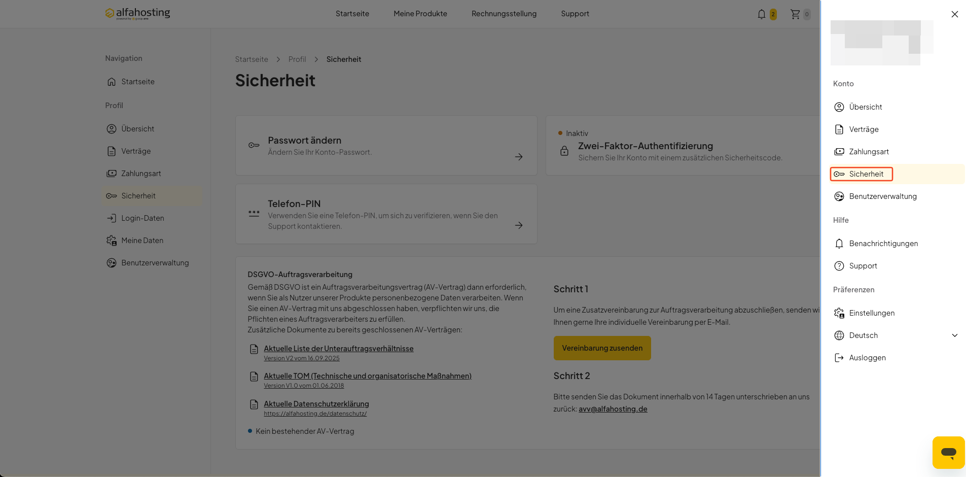
Task: Open the yellow chat widget button
Action: (x=948, y=452)
